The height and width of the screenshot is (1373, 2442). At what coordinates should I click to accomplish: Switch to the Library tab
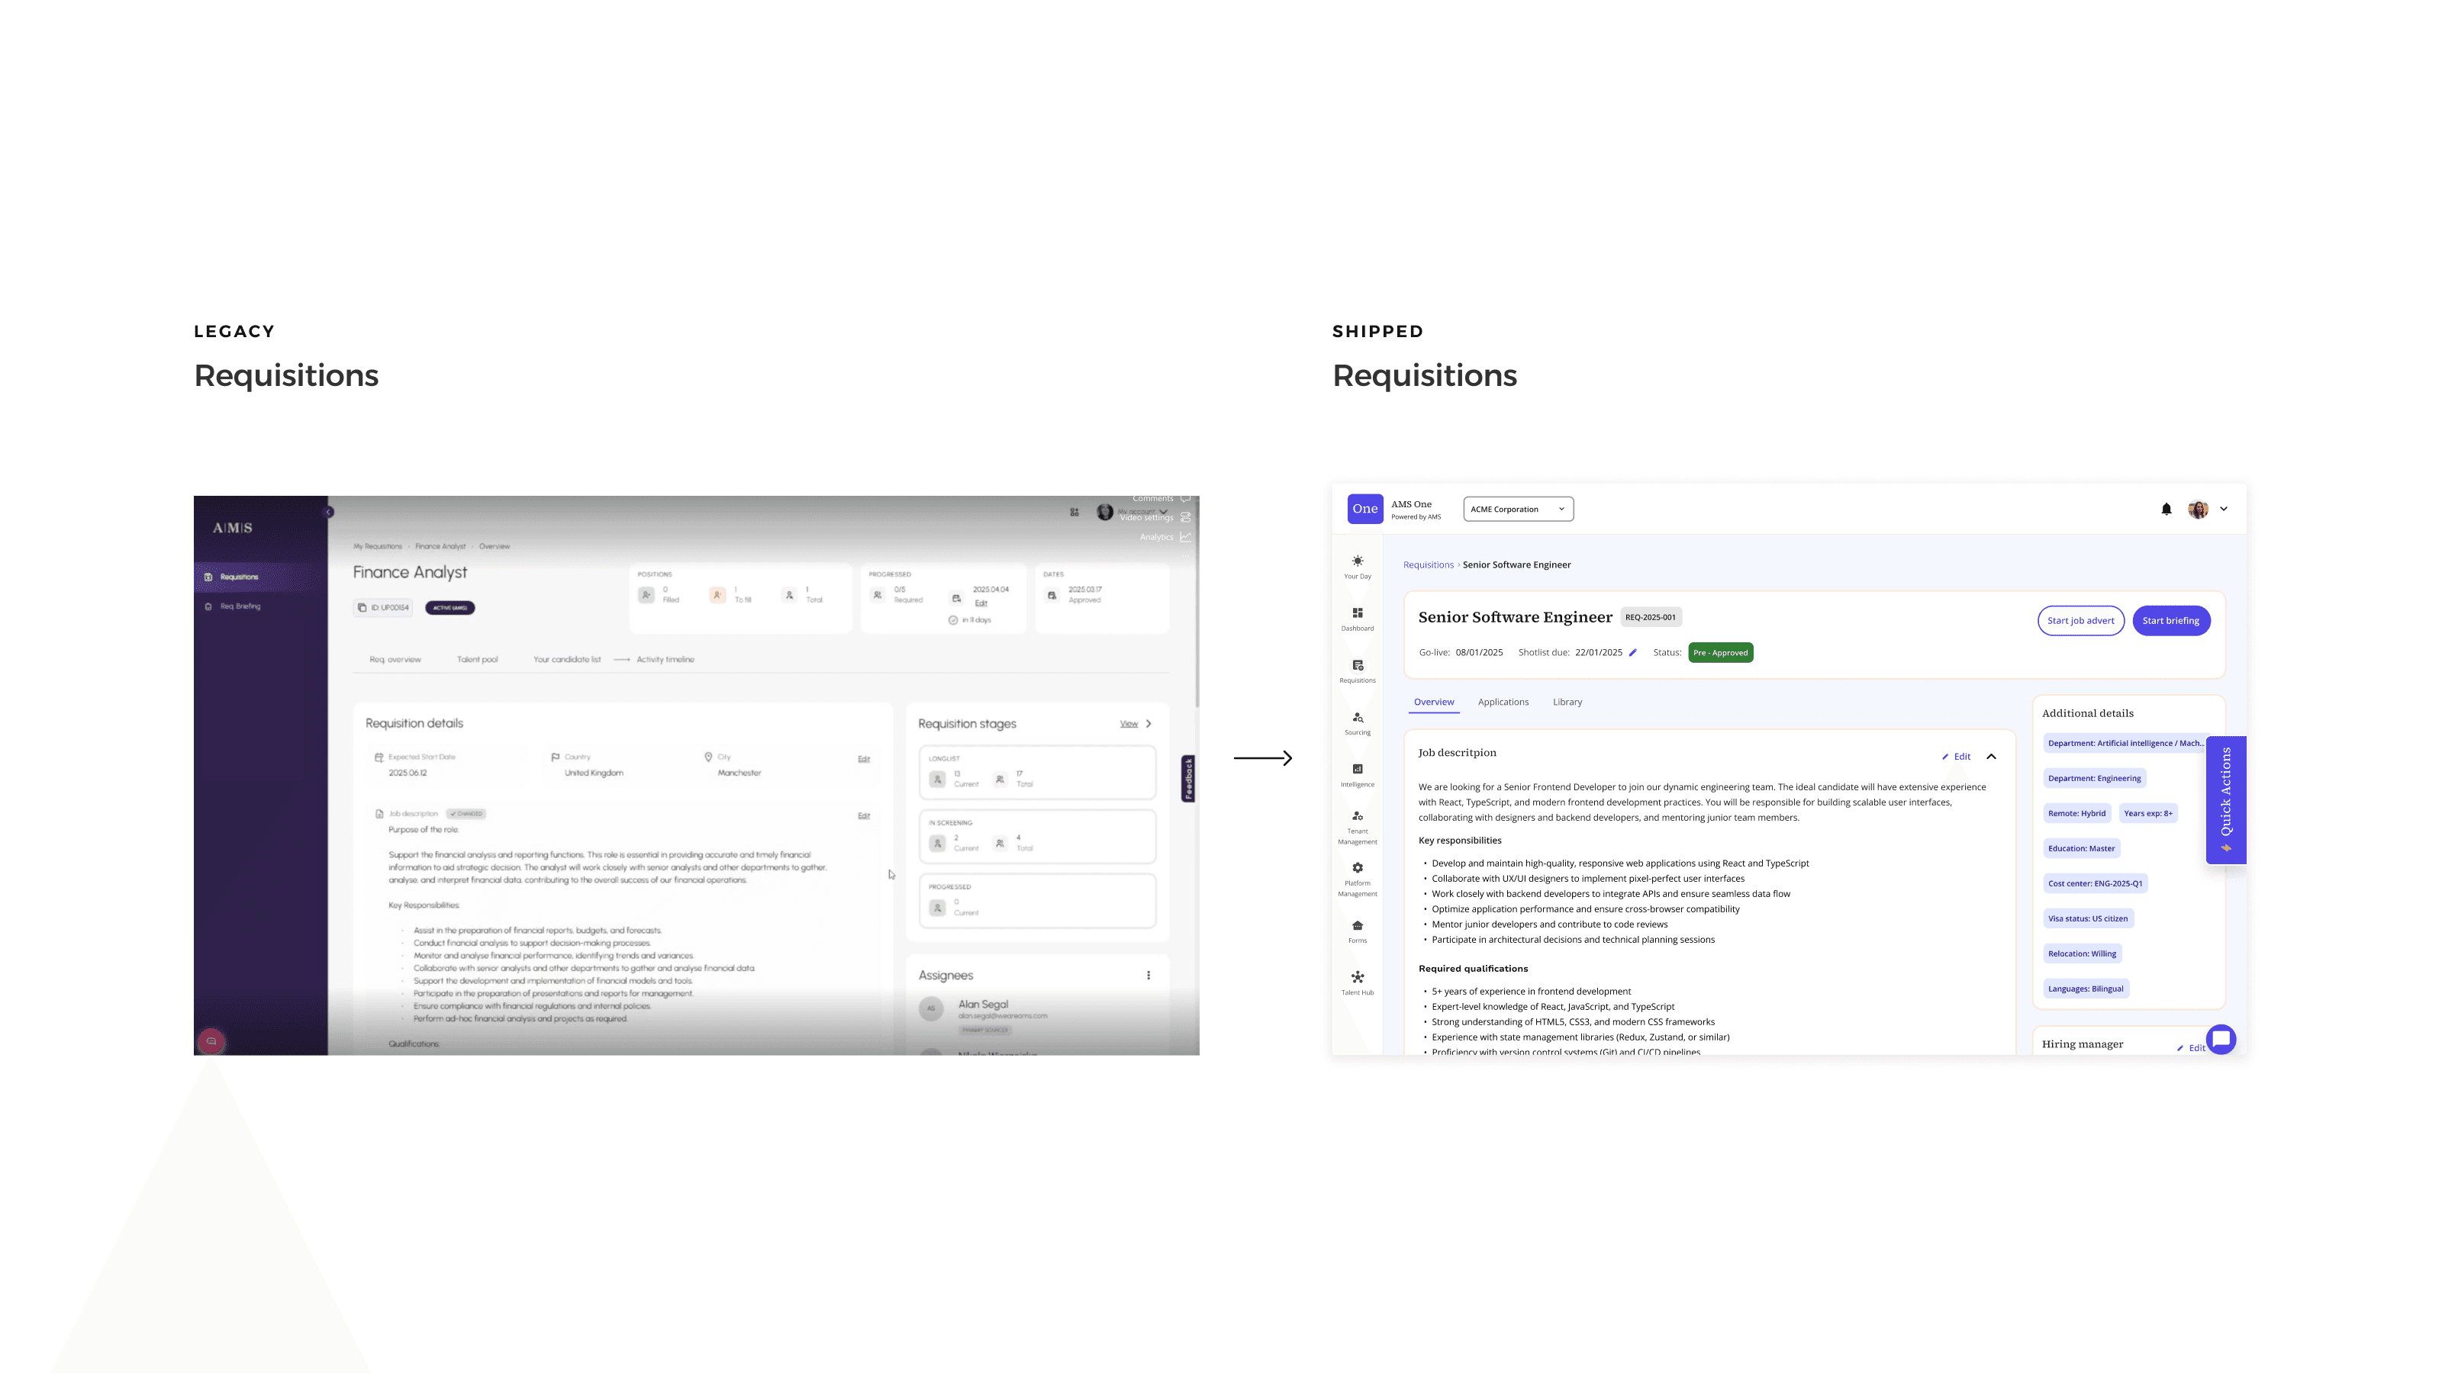coord(1567,702)
